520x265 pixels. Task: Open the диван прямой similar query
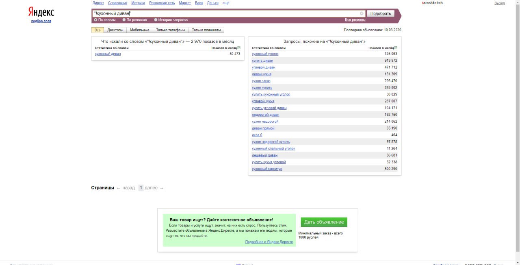[x=263, y=128]
